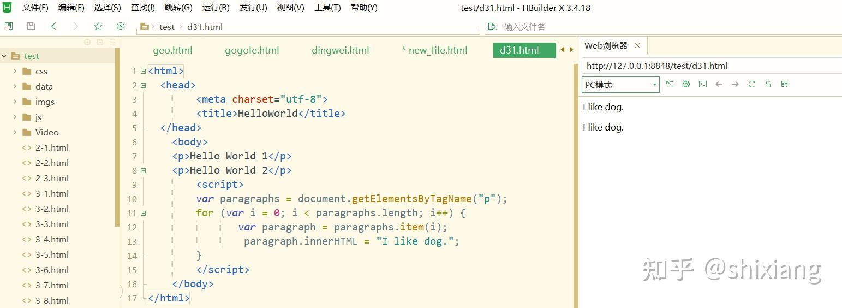
Task: Go forward with the toolbar right arrow
Action: coord(75,26)
